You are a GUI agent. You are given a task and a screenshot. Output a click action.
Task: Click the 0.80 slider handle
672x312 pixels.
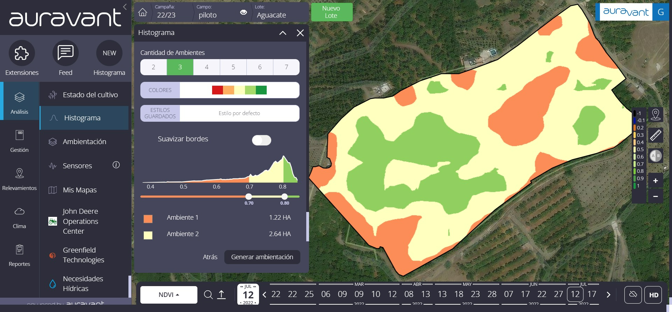[285, 197]
